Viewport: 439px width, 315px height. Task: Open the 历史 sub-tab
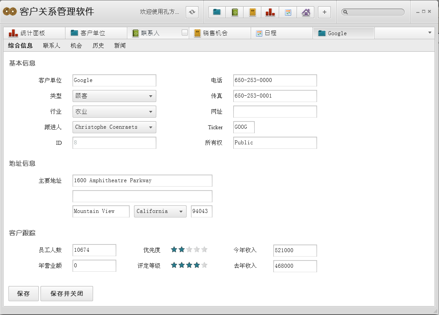coord(98,45)
